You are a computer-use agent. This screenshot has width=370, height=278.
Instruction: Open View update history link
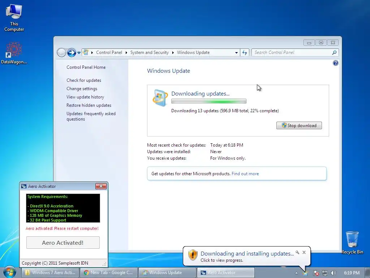point(85,97)
